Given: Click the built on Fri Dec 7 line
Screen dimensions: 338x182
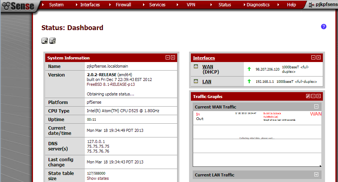Looking at the screenshot, I should (119, 79).
